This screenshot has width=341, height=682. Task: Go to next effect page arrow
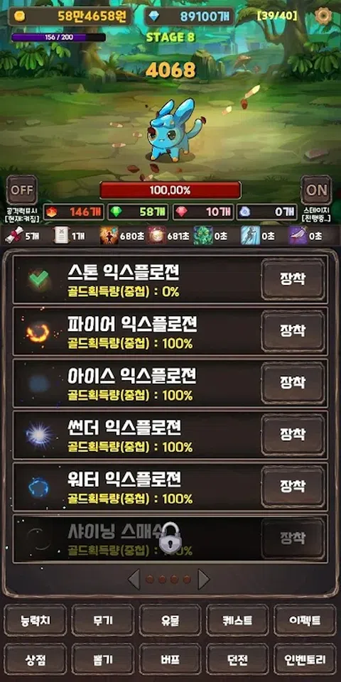coord(204,580)
